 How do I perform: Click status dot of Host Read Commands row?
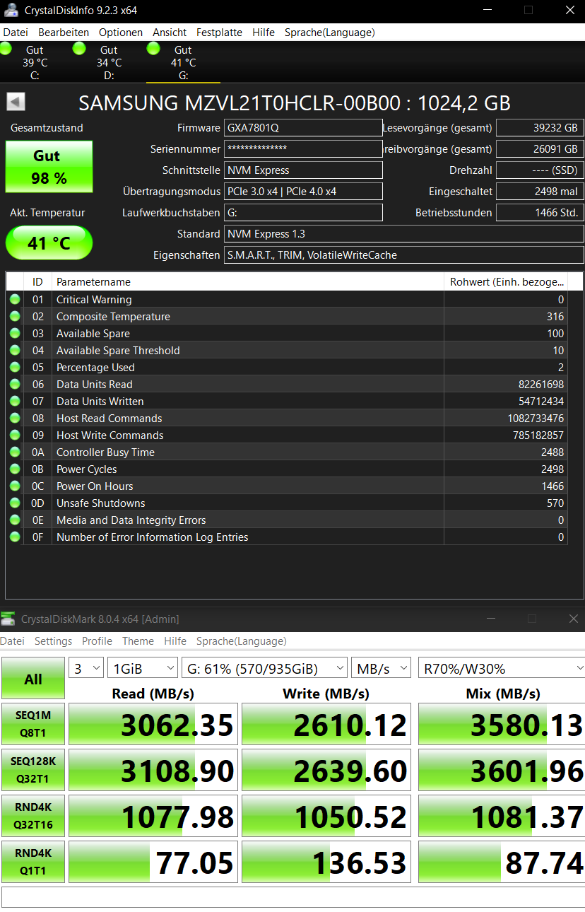[15, 419]
